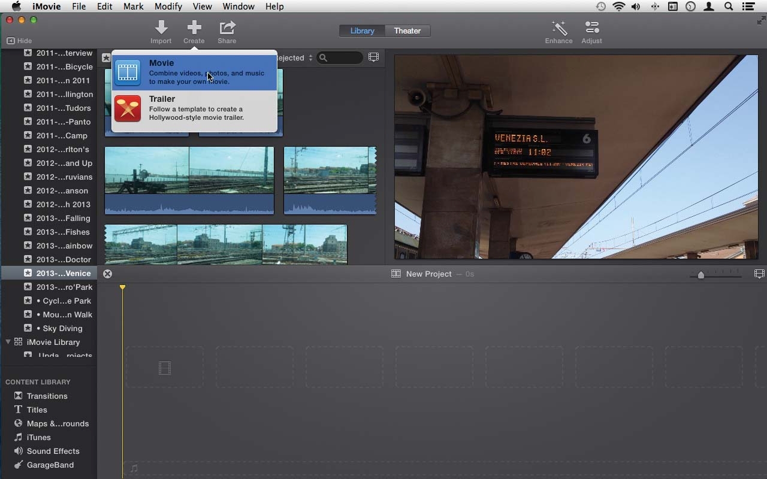The image size is (767, 479).
Task: Open the Share toolbar icon
Action: (227, 28)
